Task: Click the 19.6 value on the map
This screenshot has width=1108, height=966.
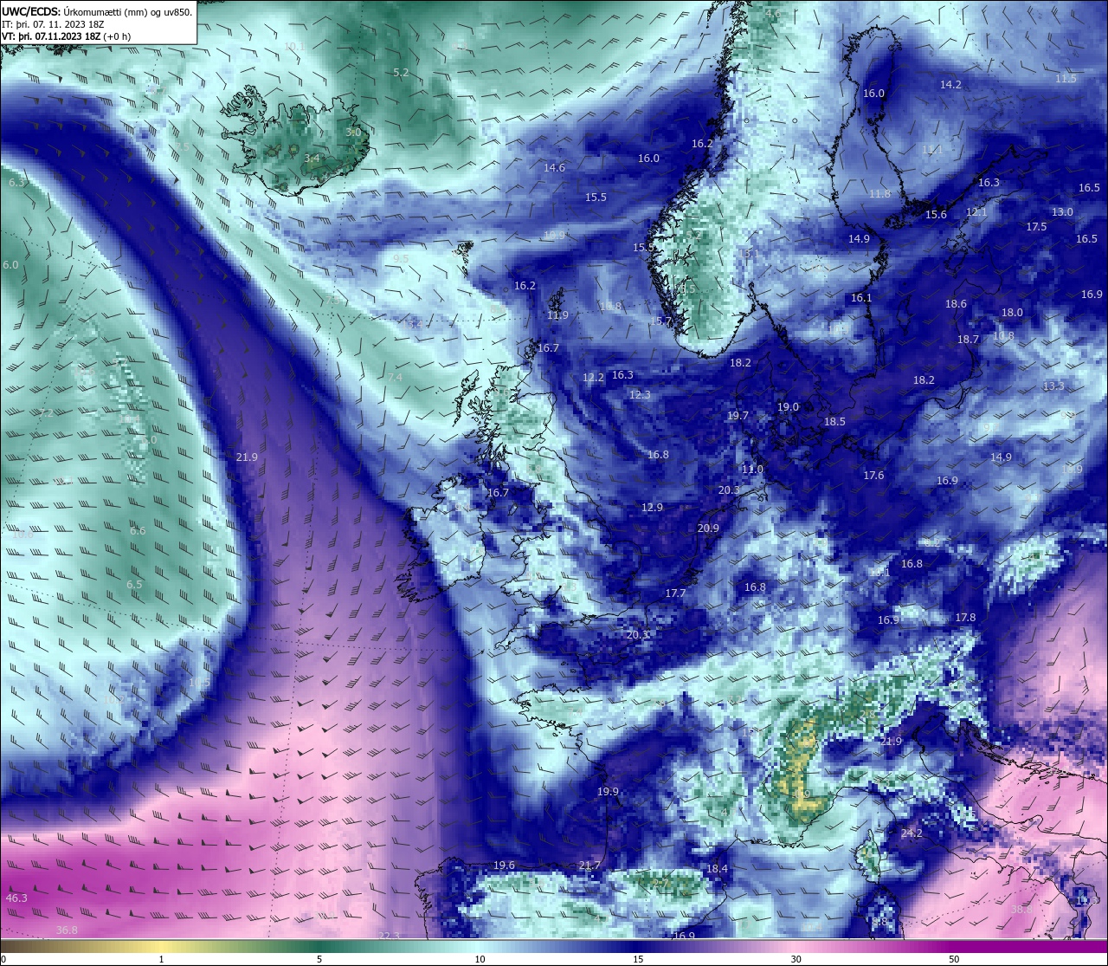Action: [x=504, y=866]
